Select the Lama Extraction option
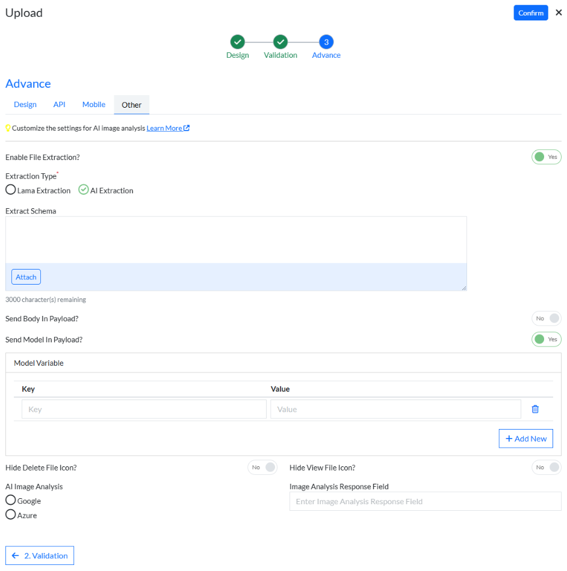Screen dimensions: 567x571 pos(10,190)
